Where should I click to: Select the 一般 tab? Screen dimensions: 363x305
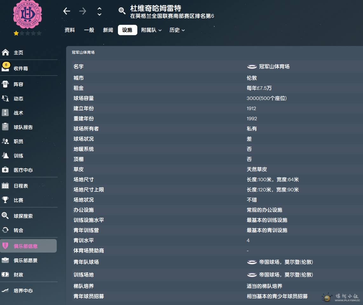coord(89,30)
